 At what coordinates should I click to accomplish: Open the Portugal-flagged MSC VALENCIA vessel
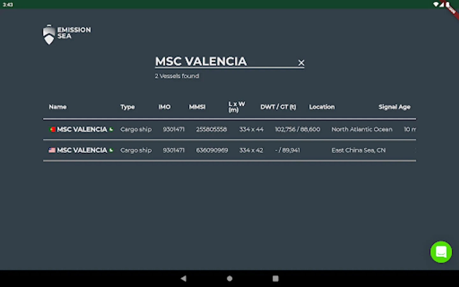tap(229, 129)
